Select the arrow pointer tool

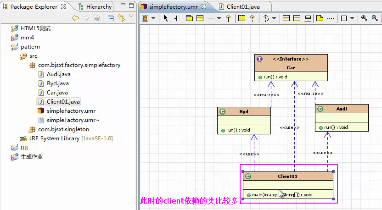[166, 18]
